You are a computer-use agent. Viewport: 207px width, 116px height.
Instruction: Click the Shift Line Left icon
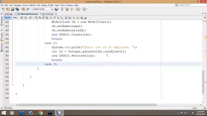[x=66, y=18]
